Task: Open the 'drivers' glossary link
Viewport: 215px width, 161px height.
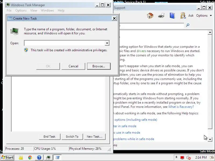Action: pyautogui.click(x=141, y=51)
